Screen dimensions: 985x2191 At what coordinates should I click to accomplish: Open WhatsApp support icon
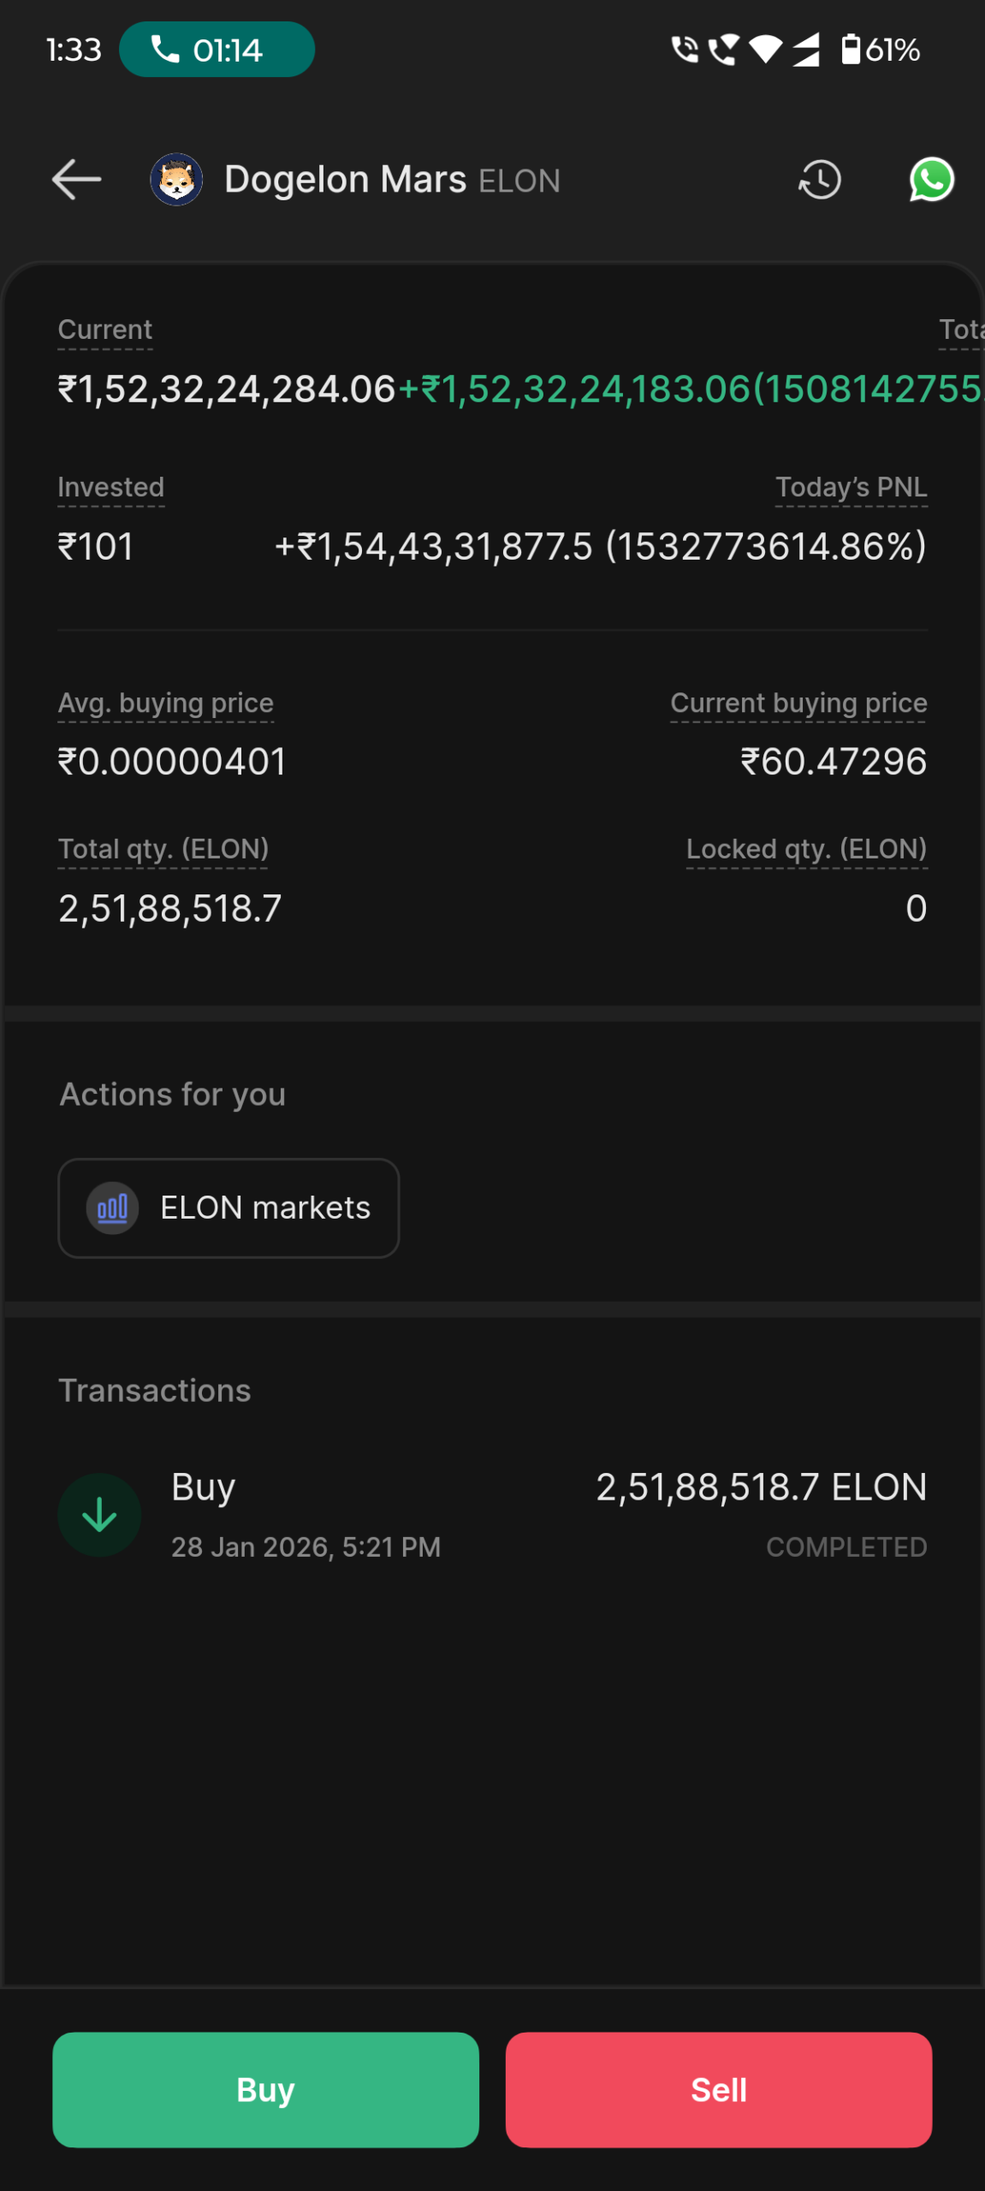pos(931,180)
